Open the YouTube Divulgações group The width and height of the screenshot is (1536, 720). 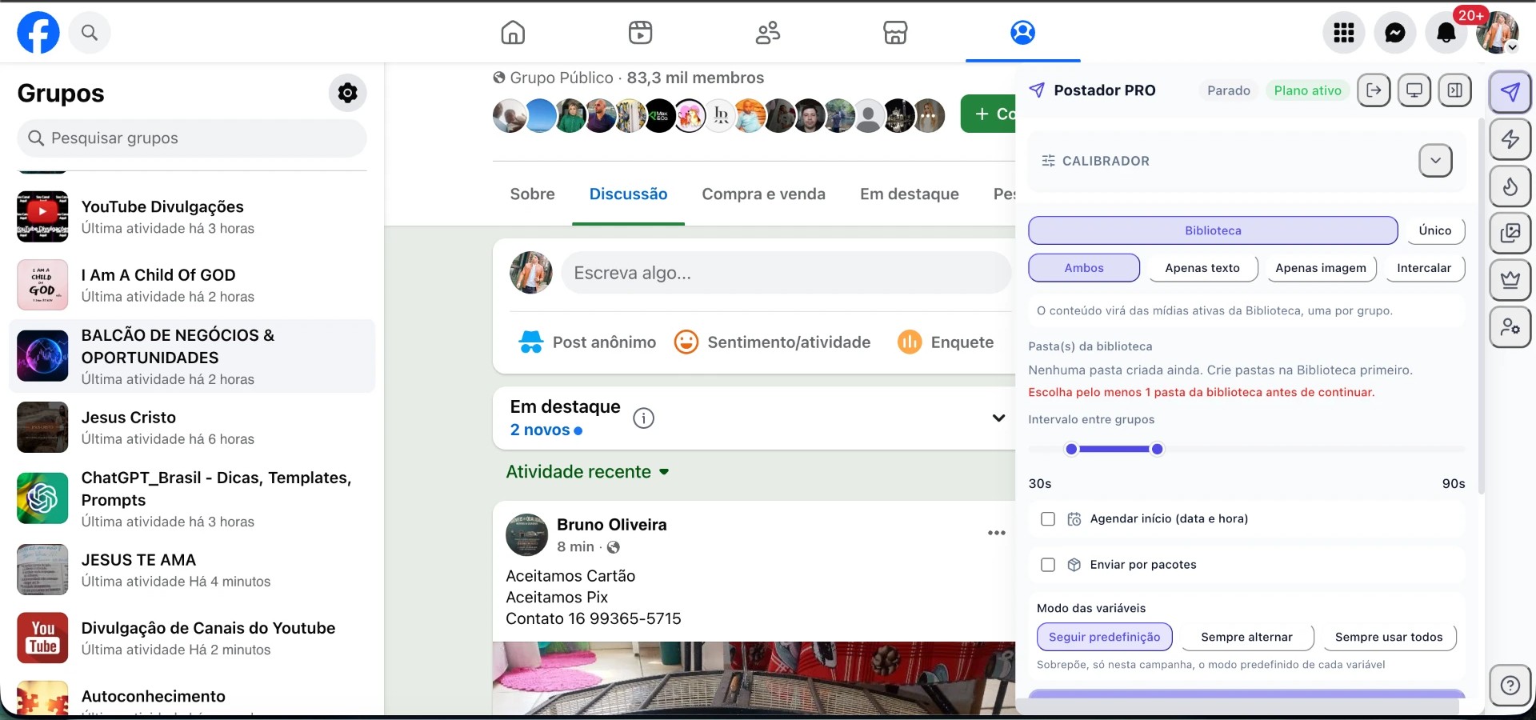tap(192, 218)
